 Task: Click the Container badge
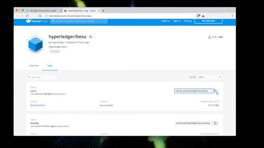tap(54, 51)
